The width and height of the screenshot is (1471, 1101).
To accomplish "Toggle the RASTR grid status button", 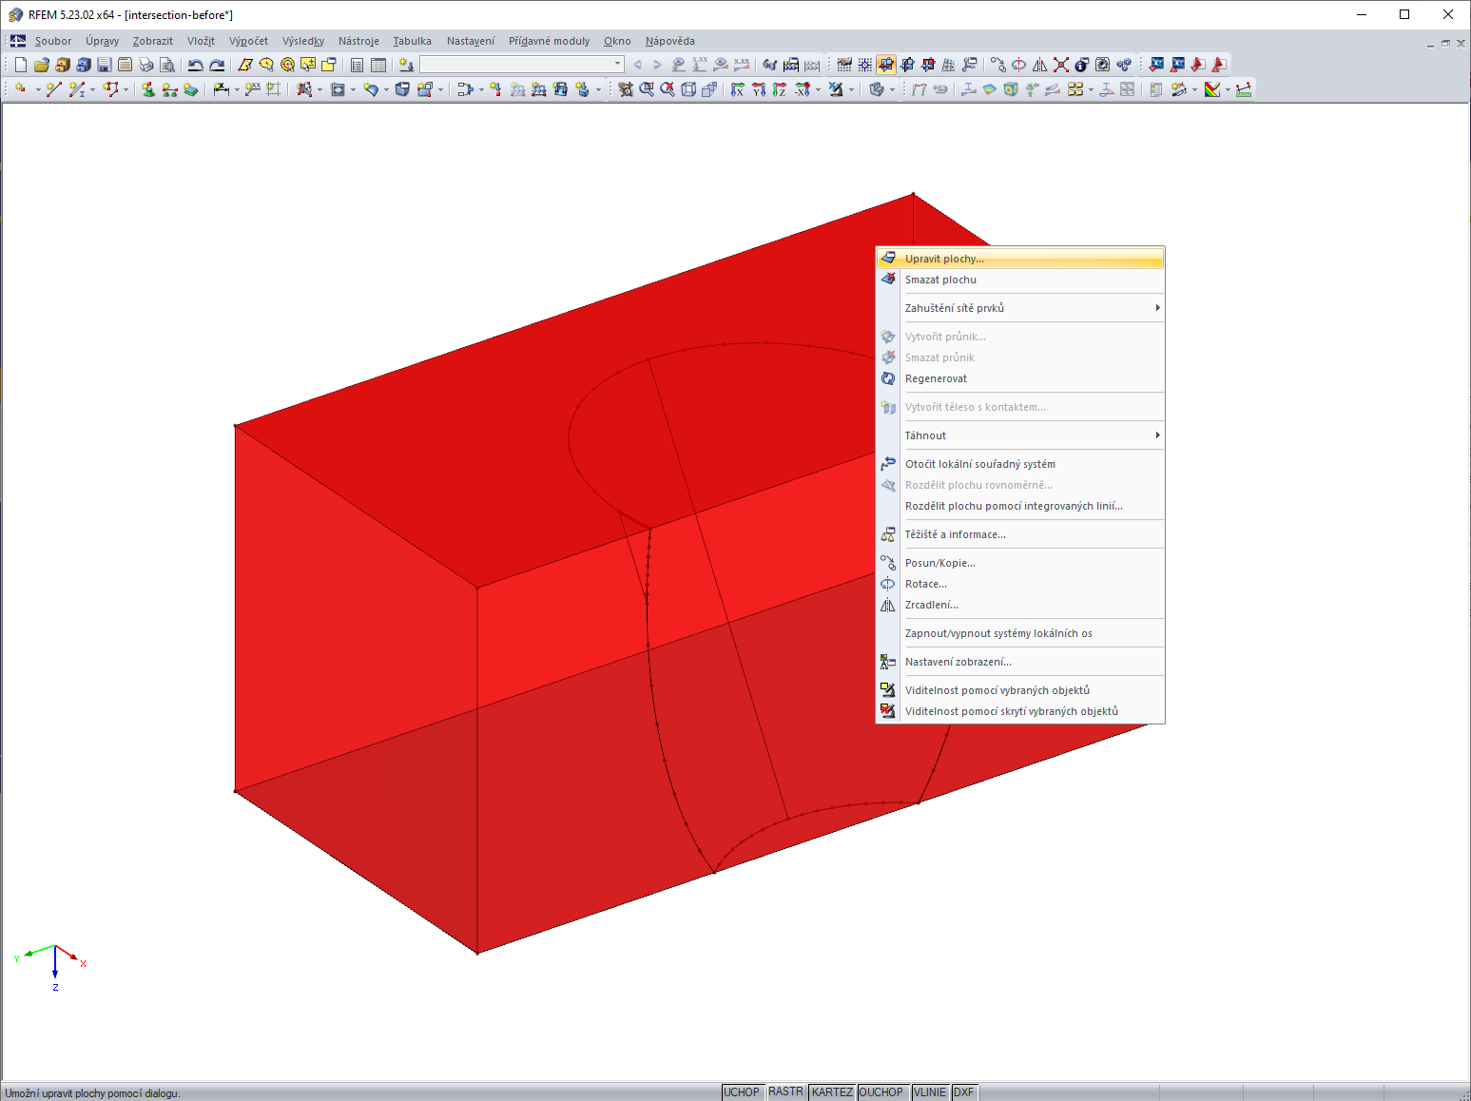I will 785,1092.
